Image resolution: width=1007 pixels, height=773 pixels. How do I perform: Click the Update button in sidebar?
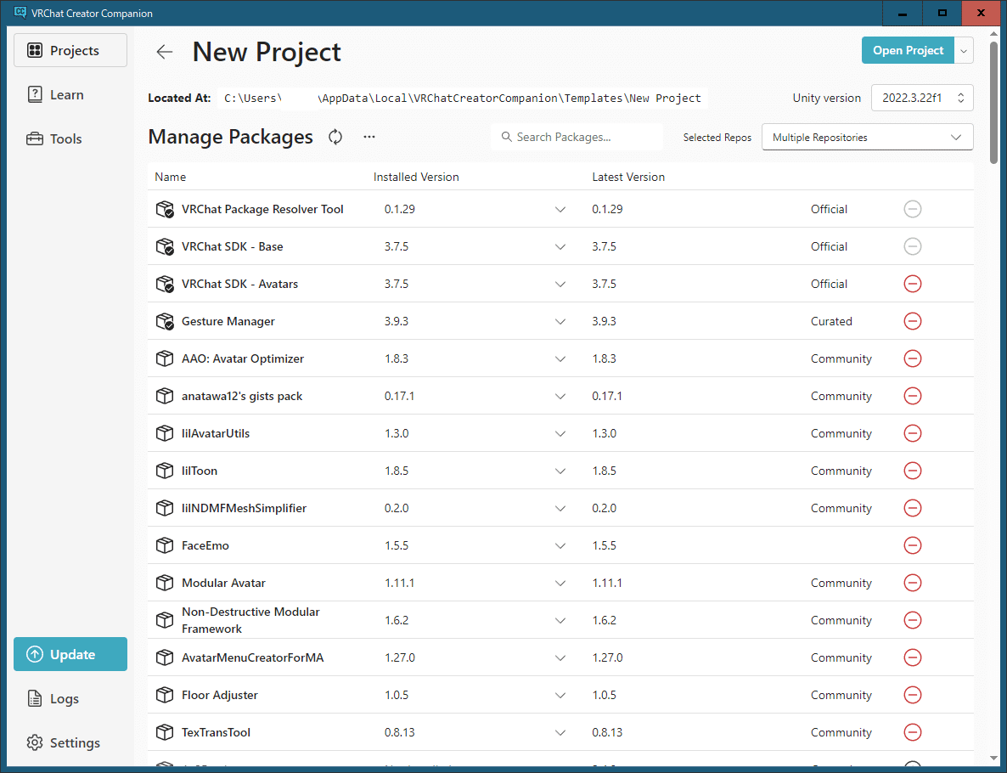point(70,654)
